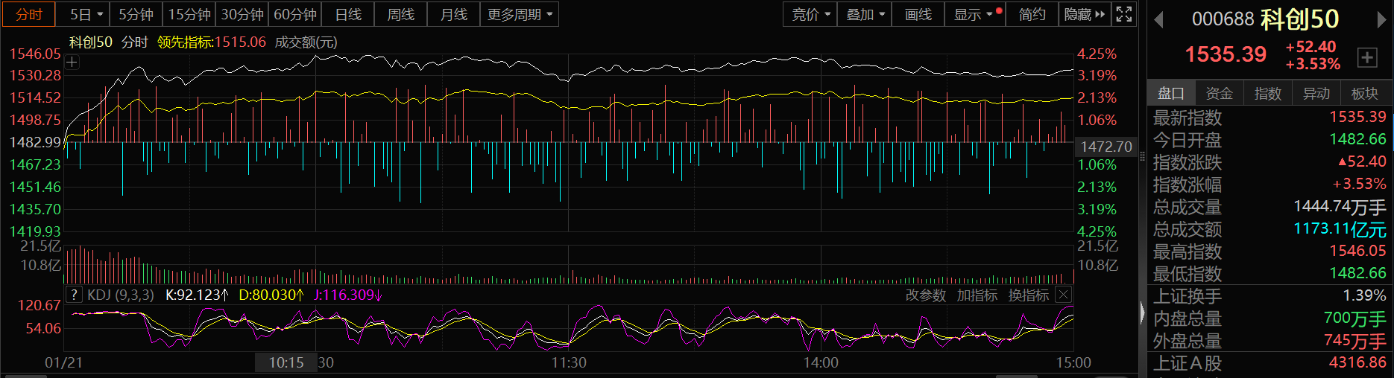Close the KDJ indicator panel

coord(1064,295)
